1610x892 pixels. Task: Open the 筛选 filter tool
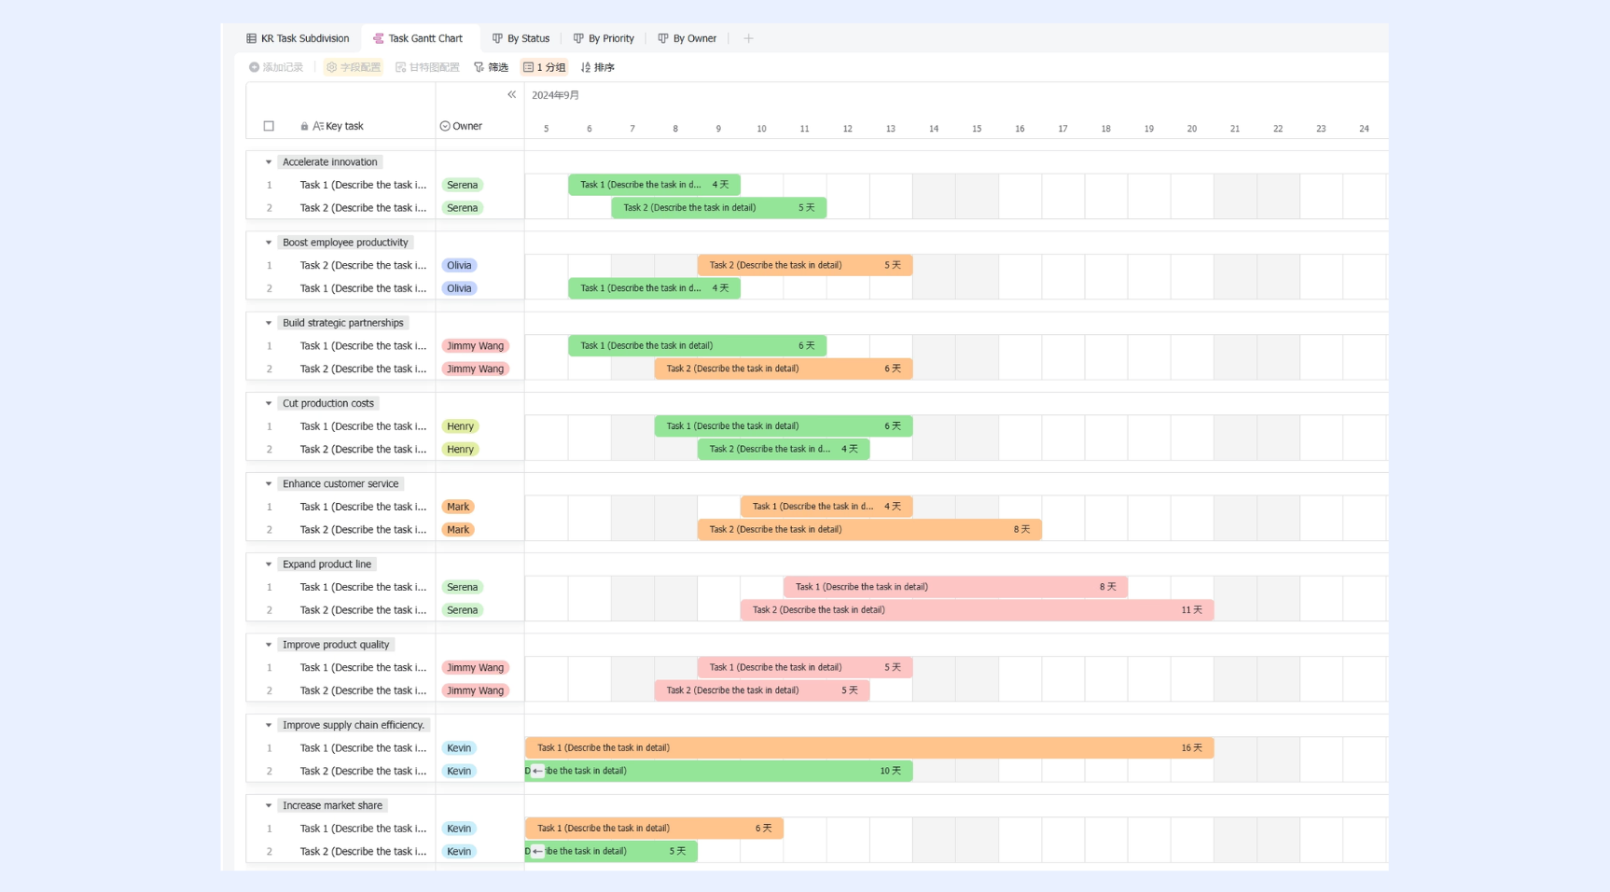tap(491, 67)
